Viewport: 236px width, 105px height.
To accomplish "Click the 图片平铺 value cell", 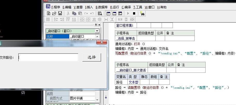I will tap(82, 98).
